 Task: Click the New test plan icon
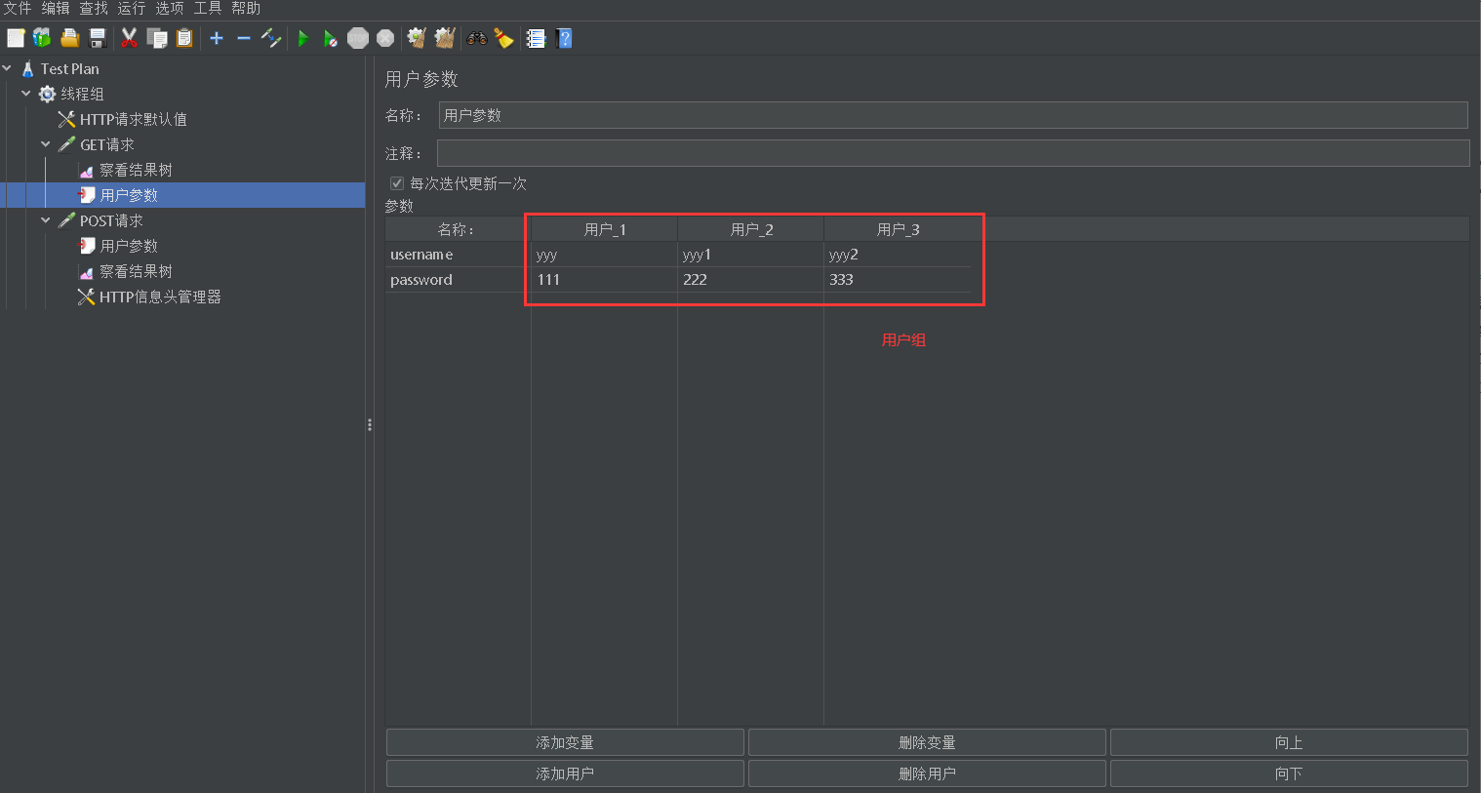point(16,38)
